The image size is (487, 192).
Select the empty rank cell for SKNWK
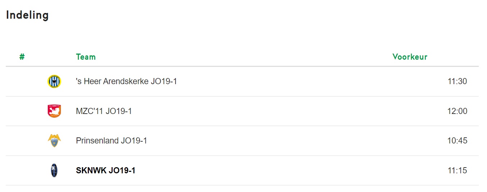22,170
